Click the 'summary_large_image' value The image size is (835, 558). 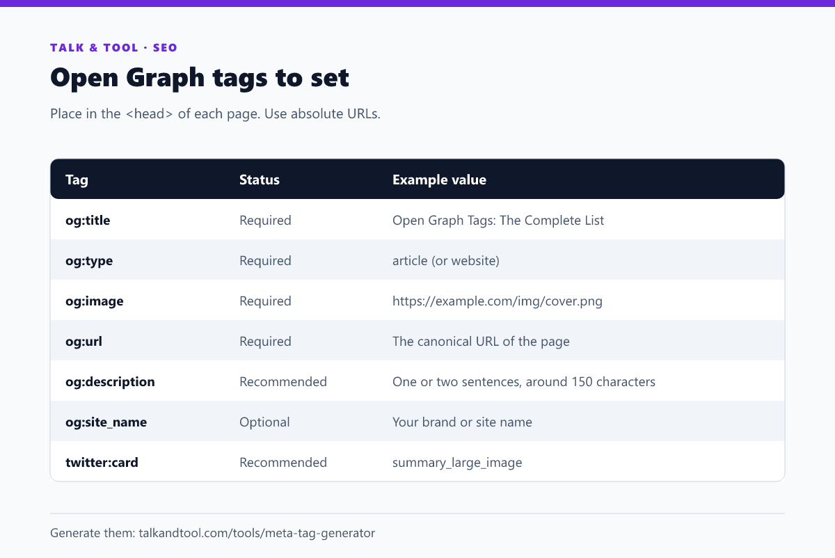(457, 463)
